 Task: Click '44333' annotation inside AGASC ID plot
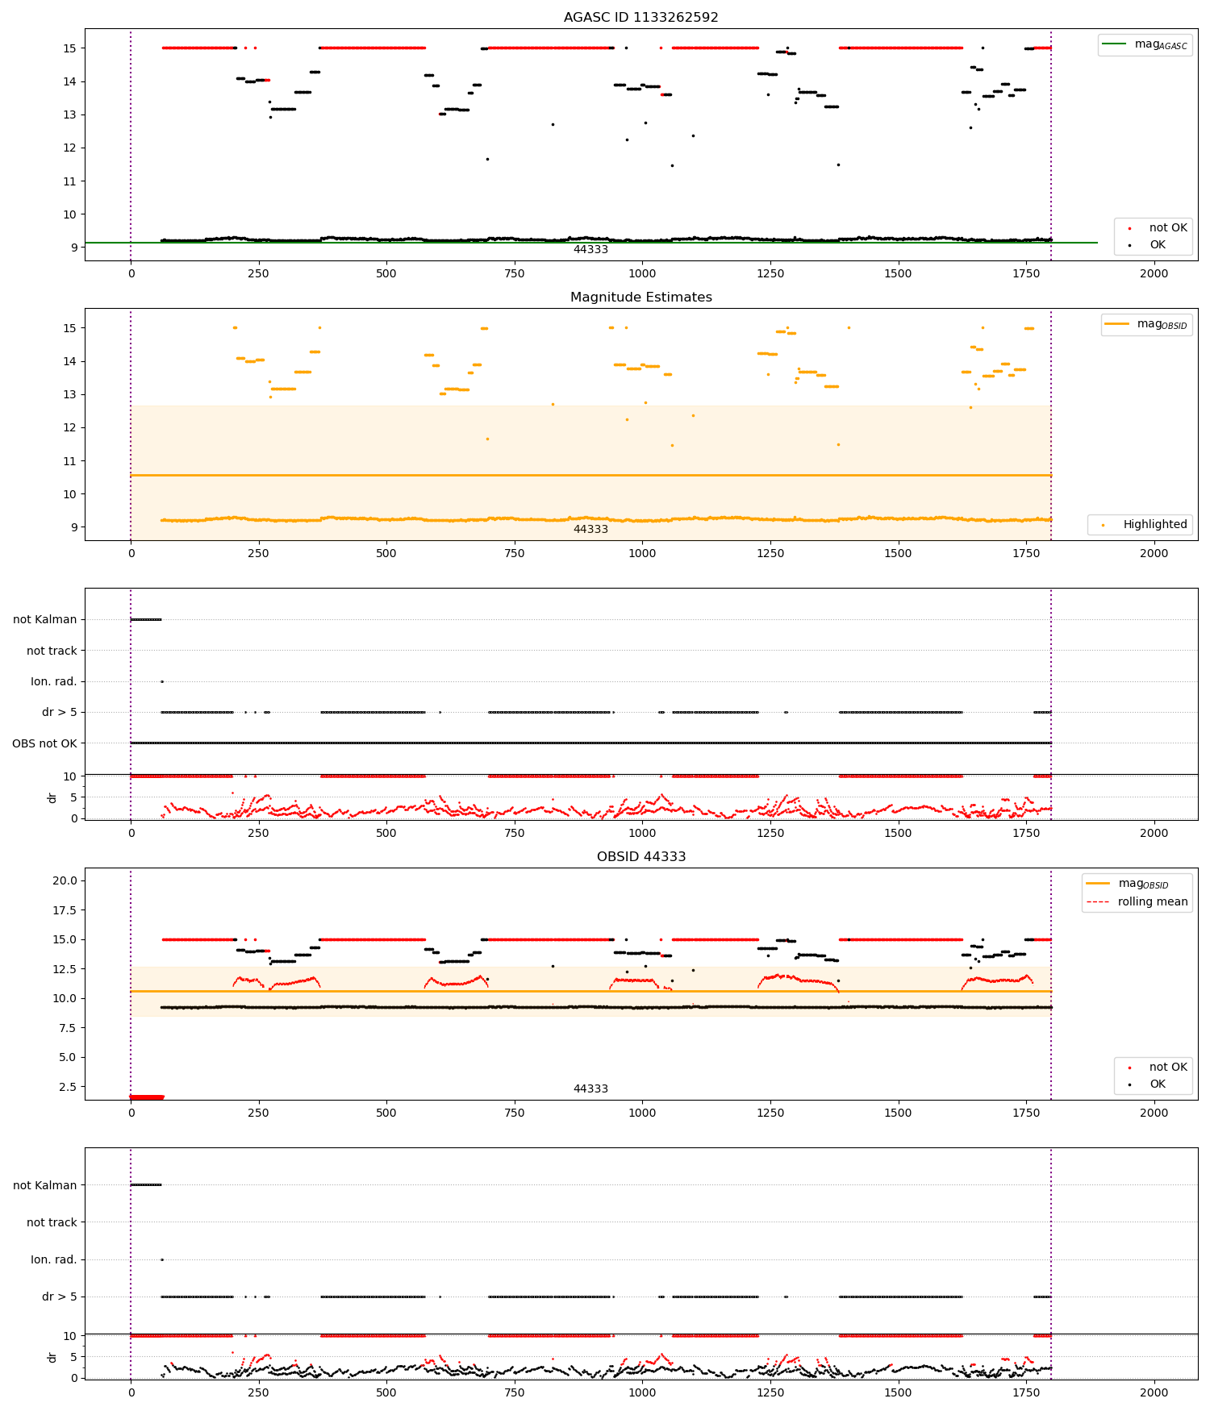[x=590, y=249]
